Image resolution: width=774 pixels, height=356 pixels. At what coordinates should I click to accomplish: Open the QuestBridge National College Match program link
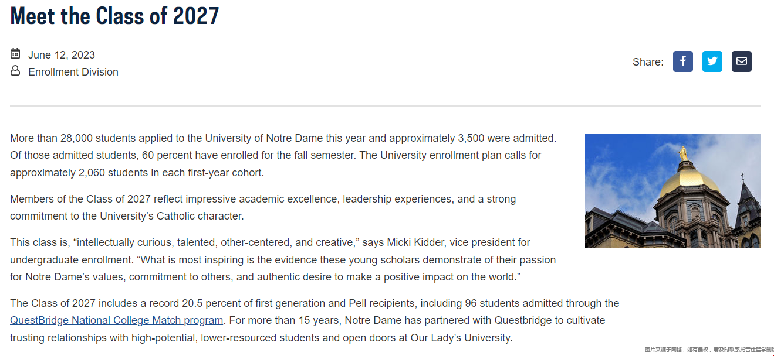117,320
